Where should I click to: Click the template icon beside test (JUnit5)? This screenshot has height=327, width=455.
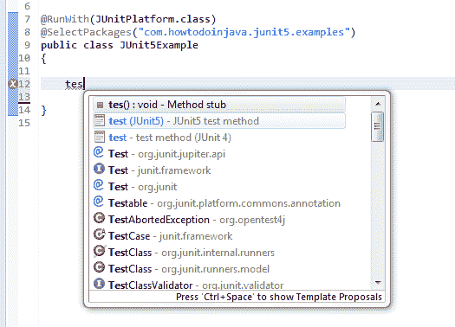pyautogui.click(x=100, y=121)
